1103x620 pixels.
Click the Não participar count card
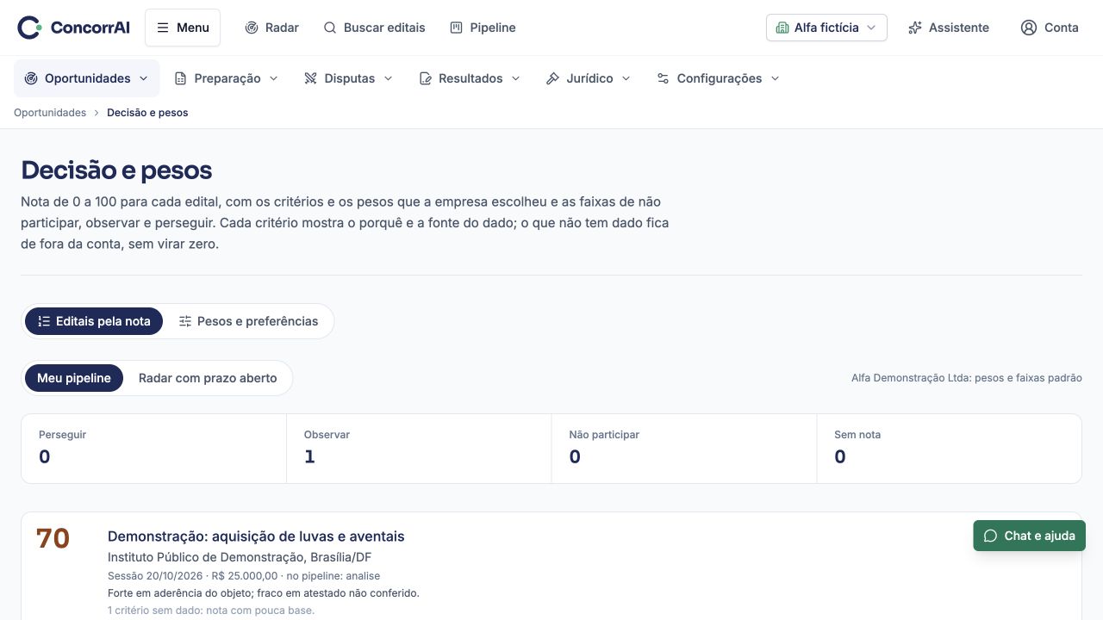[684, 449]
